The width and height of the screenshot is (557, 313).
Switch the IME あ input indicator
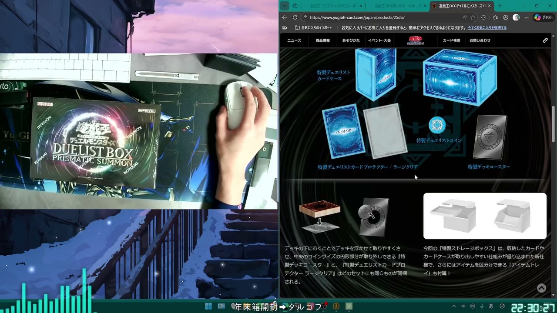tap(492, 306)
